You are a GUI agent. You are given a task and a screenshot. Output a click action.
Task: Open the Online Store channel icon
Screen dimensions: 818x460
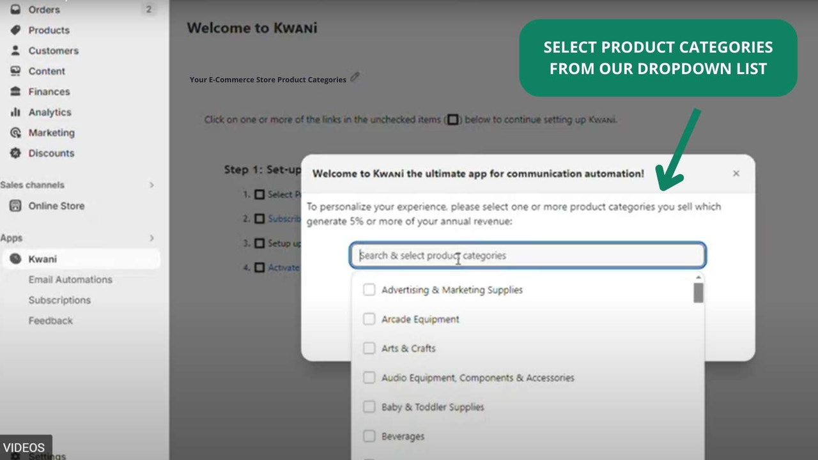coord(15,206)
